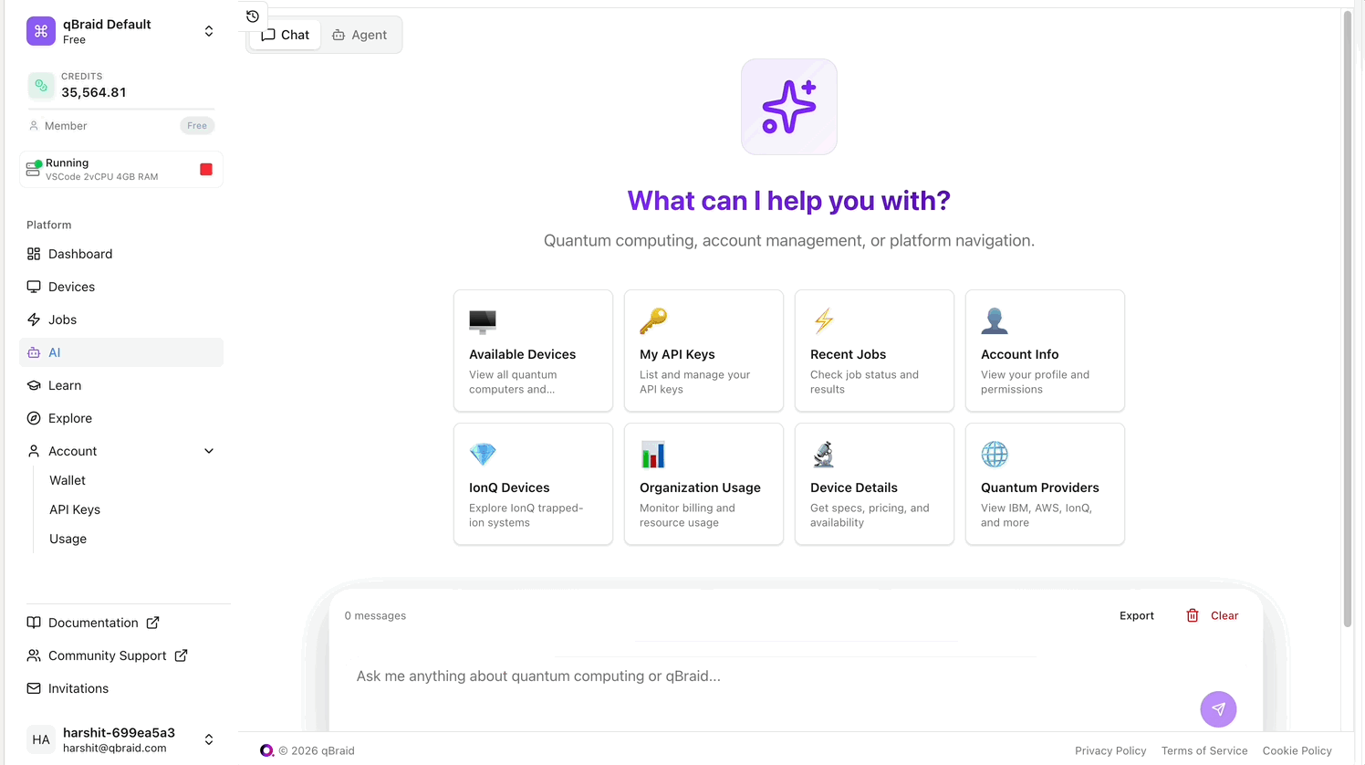Click the bar chart icon on Organization Usage
Viewport: 1365px width, 765px height.
[653, 455]
